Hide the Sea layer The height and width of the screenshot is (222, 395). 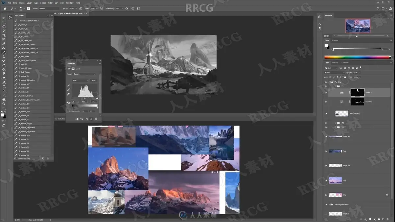tap(326, 151)
